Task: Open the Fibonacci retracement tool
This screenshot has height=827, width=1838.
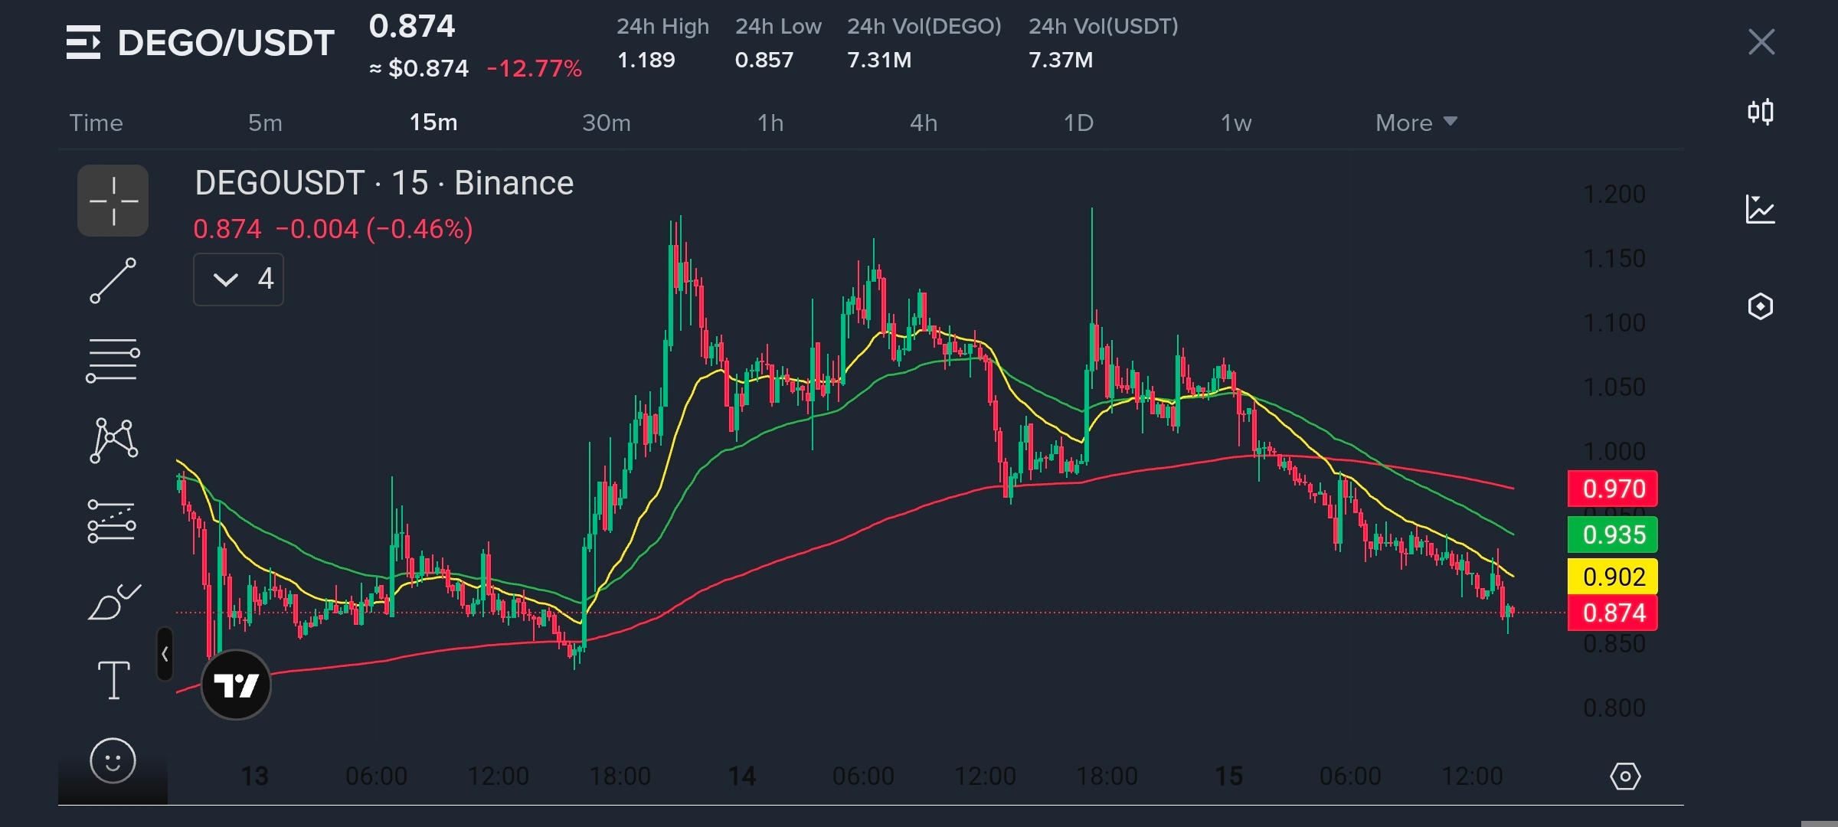Action: [x=113, y=360]
